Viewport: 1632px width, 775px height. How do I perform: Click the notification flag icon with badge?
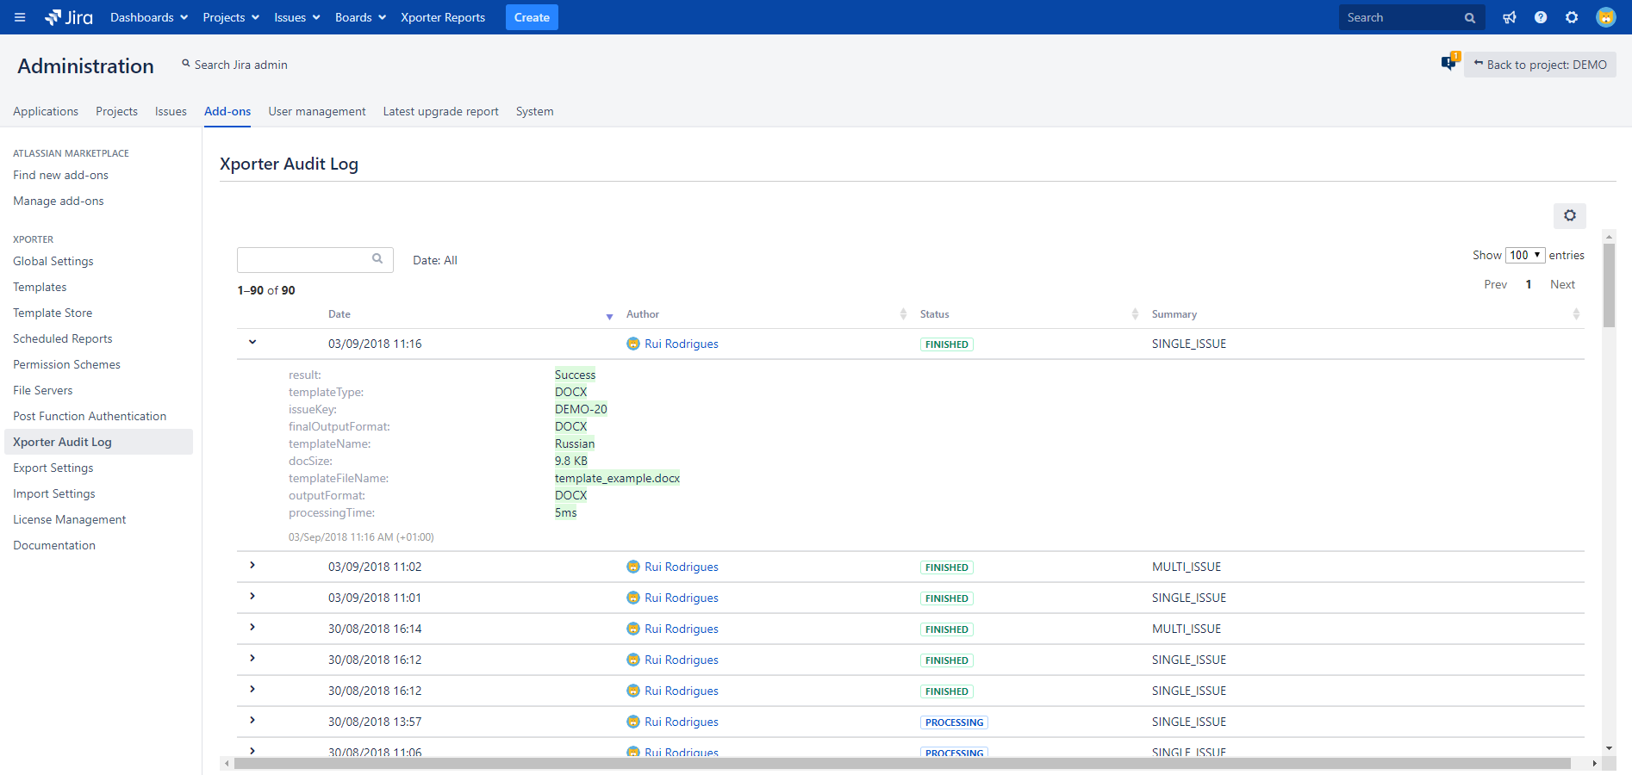[x=1448, y=63]
